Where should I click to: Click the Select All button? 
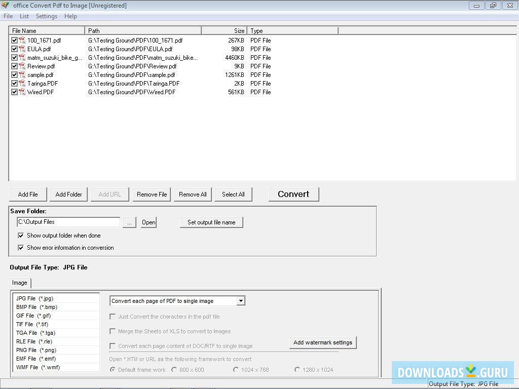[x=233, y=194]
